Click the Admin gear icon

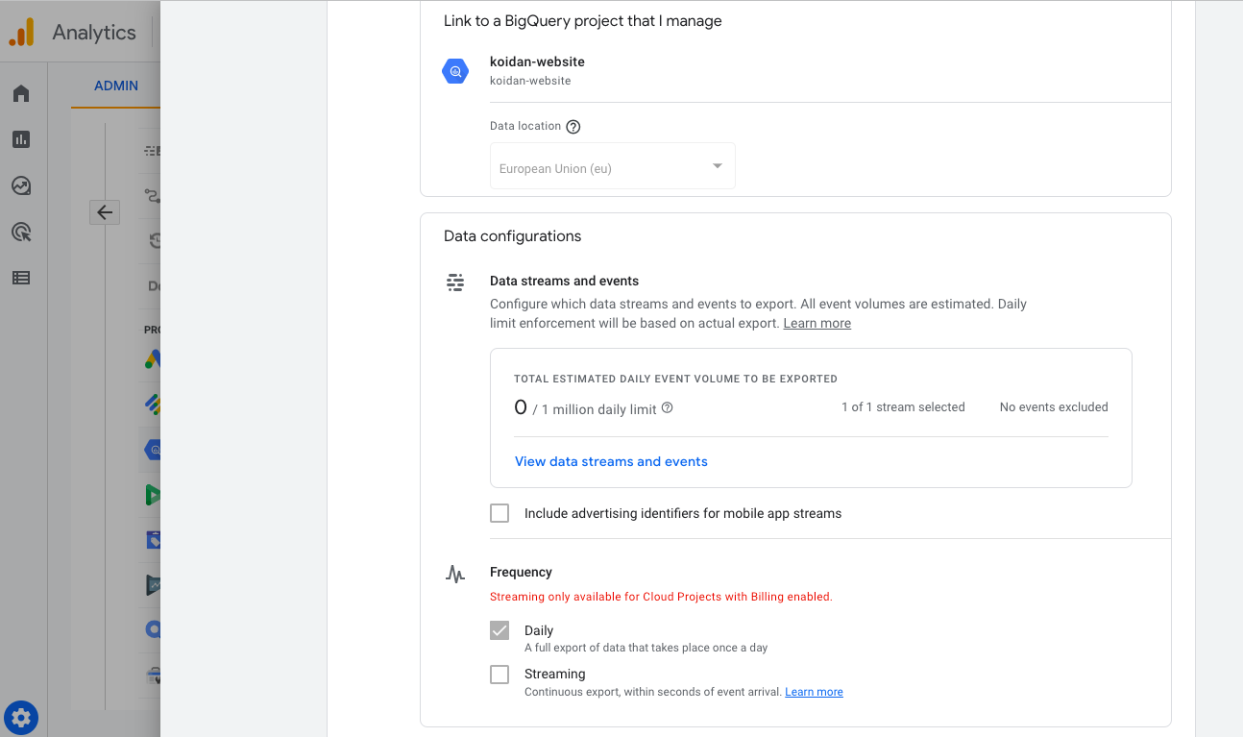tap(21, 717)
